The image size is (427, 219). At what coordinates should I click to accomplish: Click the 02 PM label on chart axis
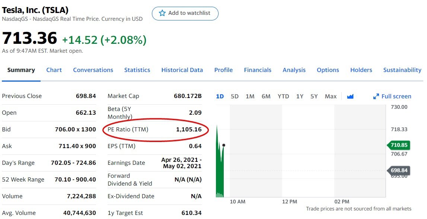[x=342, y=202]
